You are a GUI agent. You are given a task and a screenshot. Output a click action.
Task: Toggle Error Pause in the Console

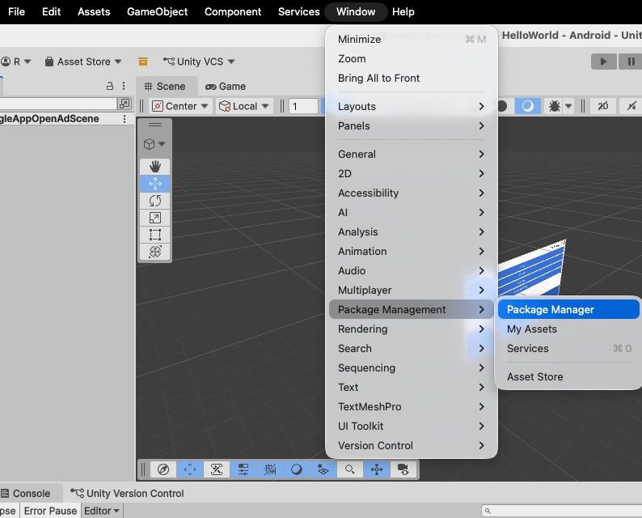point(50,511)
